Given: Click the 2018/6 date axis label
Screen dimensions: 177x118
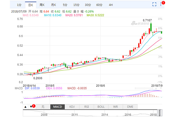Looking at the screenshot, I should point(100,86).
